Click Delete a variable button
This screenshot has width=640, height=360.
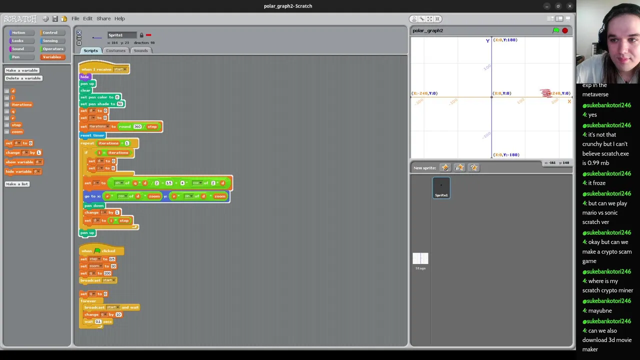pyautogui.click(x=23, y=78)
